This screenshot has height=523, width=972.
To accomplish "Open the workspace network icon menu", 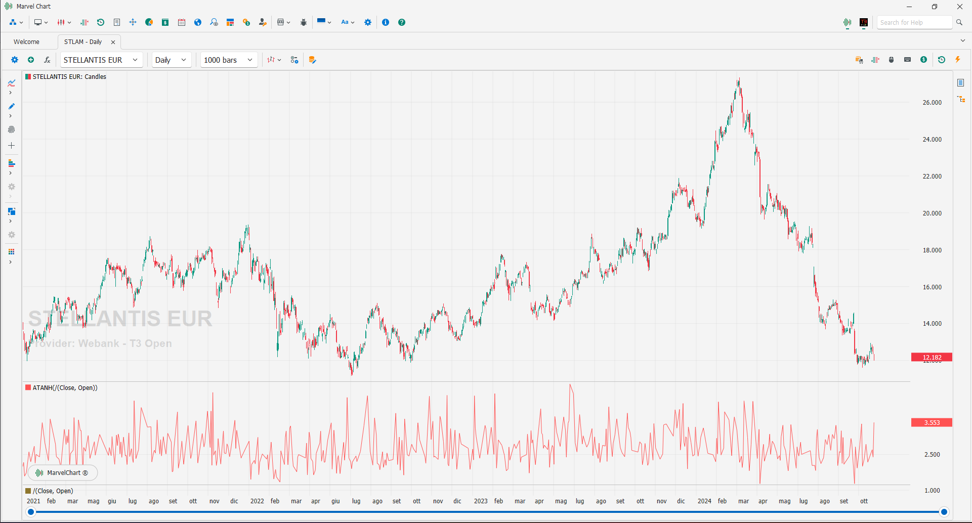I will pyautogui.click(x=16, y=22).
